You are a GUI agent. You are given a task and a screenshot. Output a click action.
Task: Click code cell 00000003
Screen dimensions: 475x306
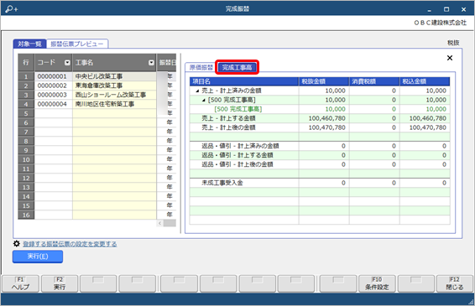54,95
